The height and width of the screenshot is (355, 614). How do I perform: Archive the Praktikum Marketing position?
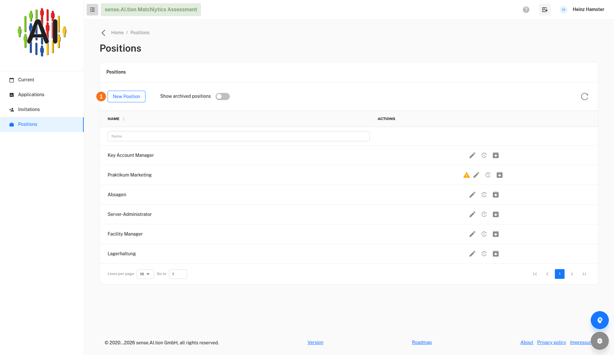[x=500, y=175]
